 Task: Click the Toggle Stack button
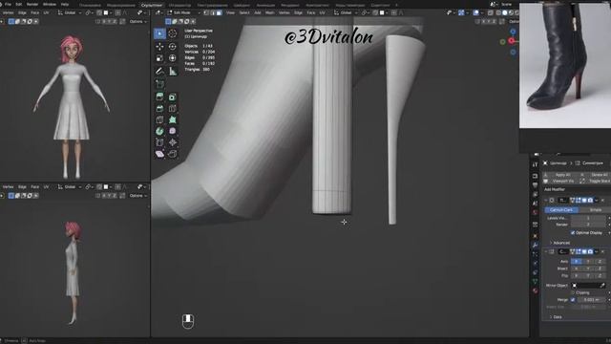[x=596, y=182]
